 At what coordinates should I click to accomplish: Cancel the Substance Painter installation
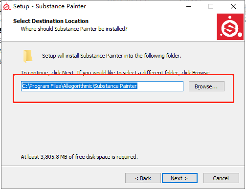point(221,178)
